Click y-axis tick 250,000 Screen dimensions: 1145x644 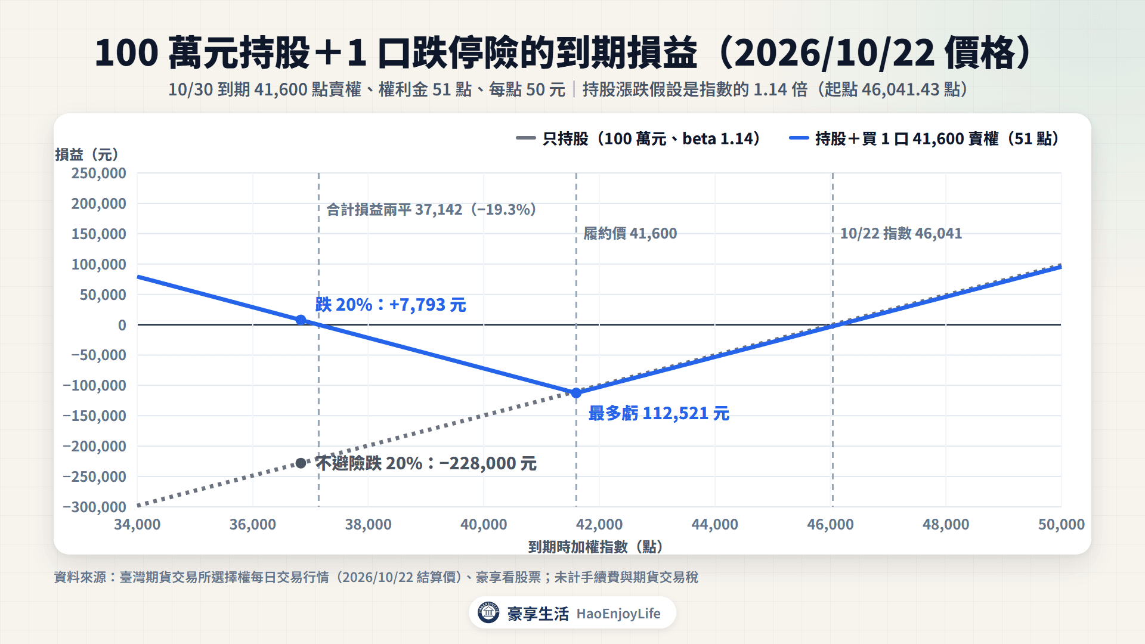coord(99,173)
